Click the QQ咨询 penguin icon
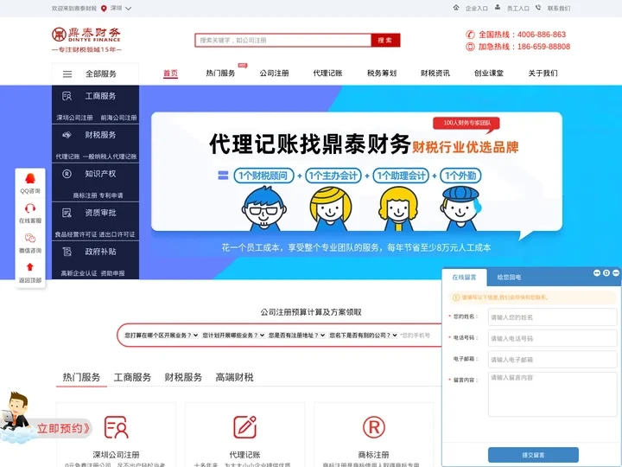 30,179
